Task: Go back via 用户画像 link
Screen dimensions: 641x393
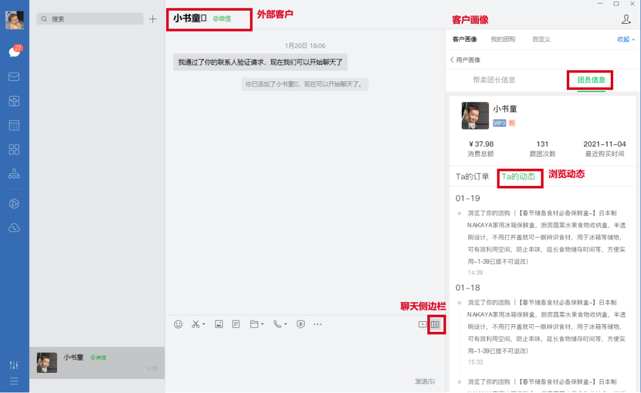Action: pos(465,60)
